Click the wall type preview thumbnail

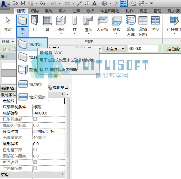9,73
